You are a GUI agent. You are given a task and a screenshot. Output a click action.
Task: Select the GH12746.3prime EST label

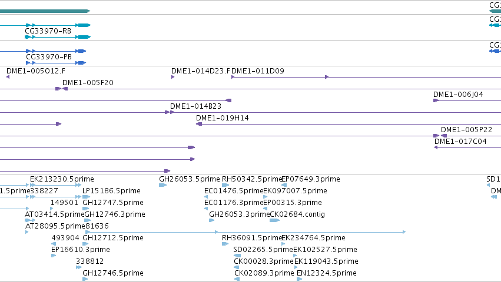[x=115, y=214]
